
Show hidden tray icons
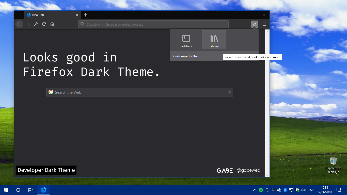click(x=255, y=190)
